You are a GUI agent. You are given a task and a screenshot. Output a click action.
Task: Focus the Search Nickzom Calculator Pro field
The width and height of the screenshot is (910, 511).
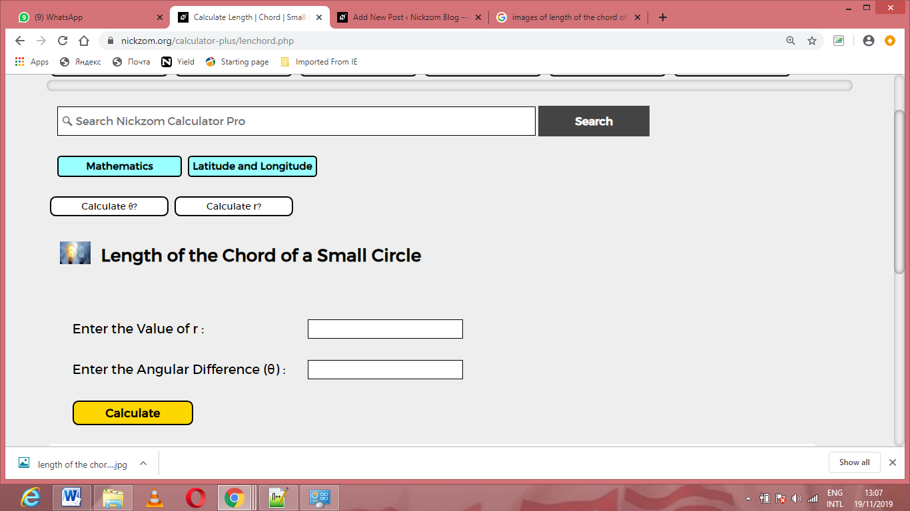296,121
